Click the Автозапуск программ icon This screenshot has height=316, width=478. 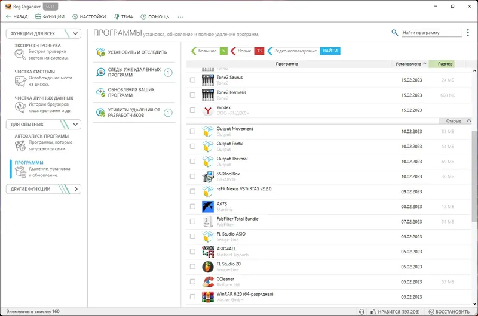[x=20, y=145]
